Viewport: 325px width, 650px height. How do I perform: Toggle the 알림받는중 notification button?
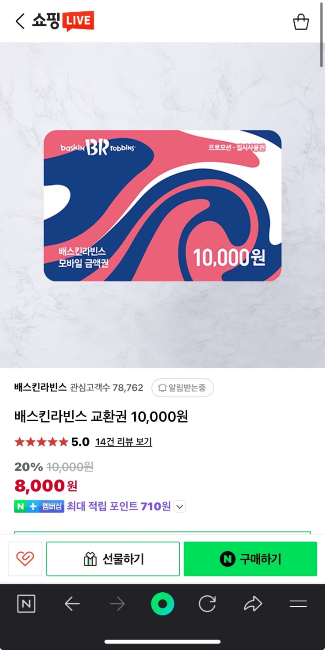click(182, 388)
